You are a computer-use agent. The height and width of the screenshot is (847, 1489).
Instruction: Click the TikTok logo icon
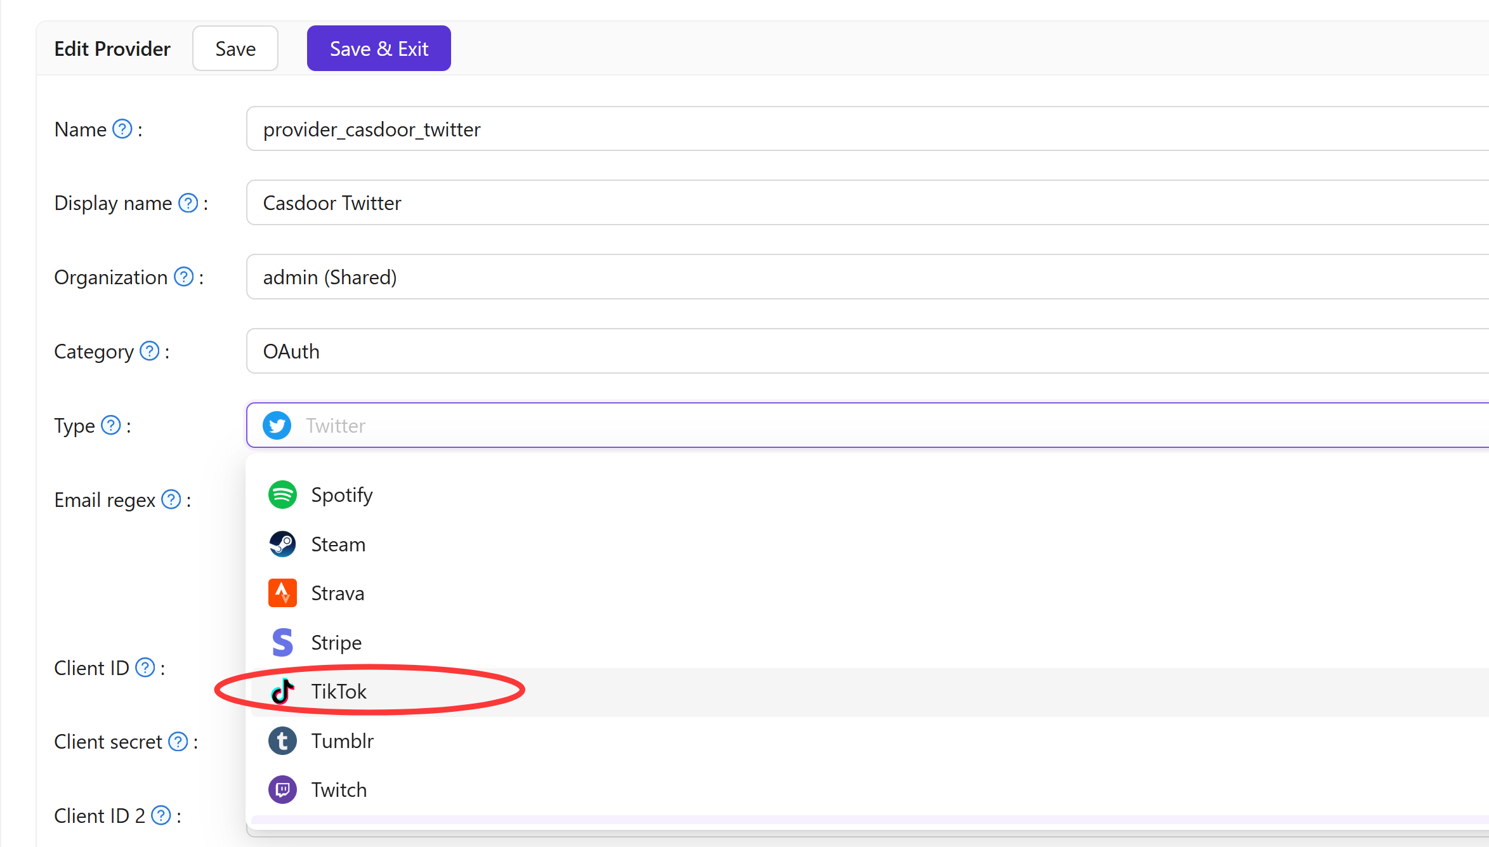[x=282, y=692]
